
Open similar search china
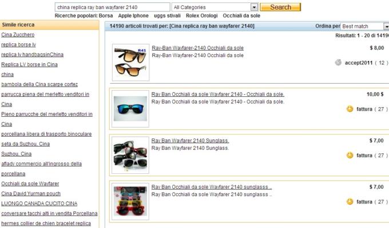point(7,74)
